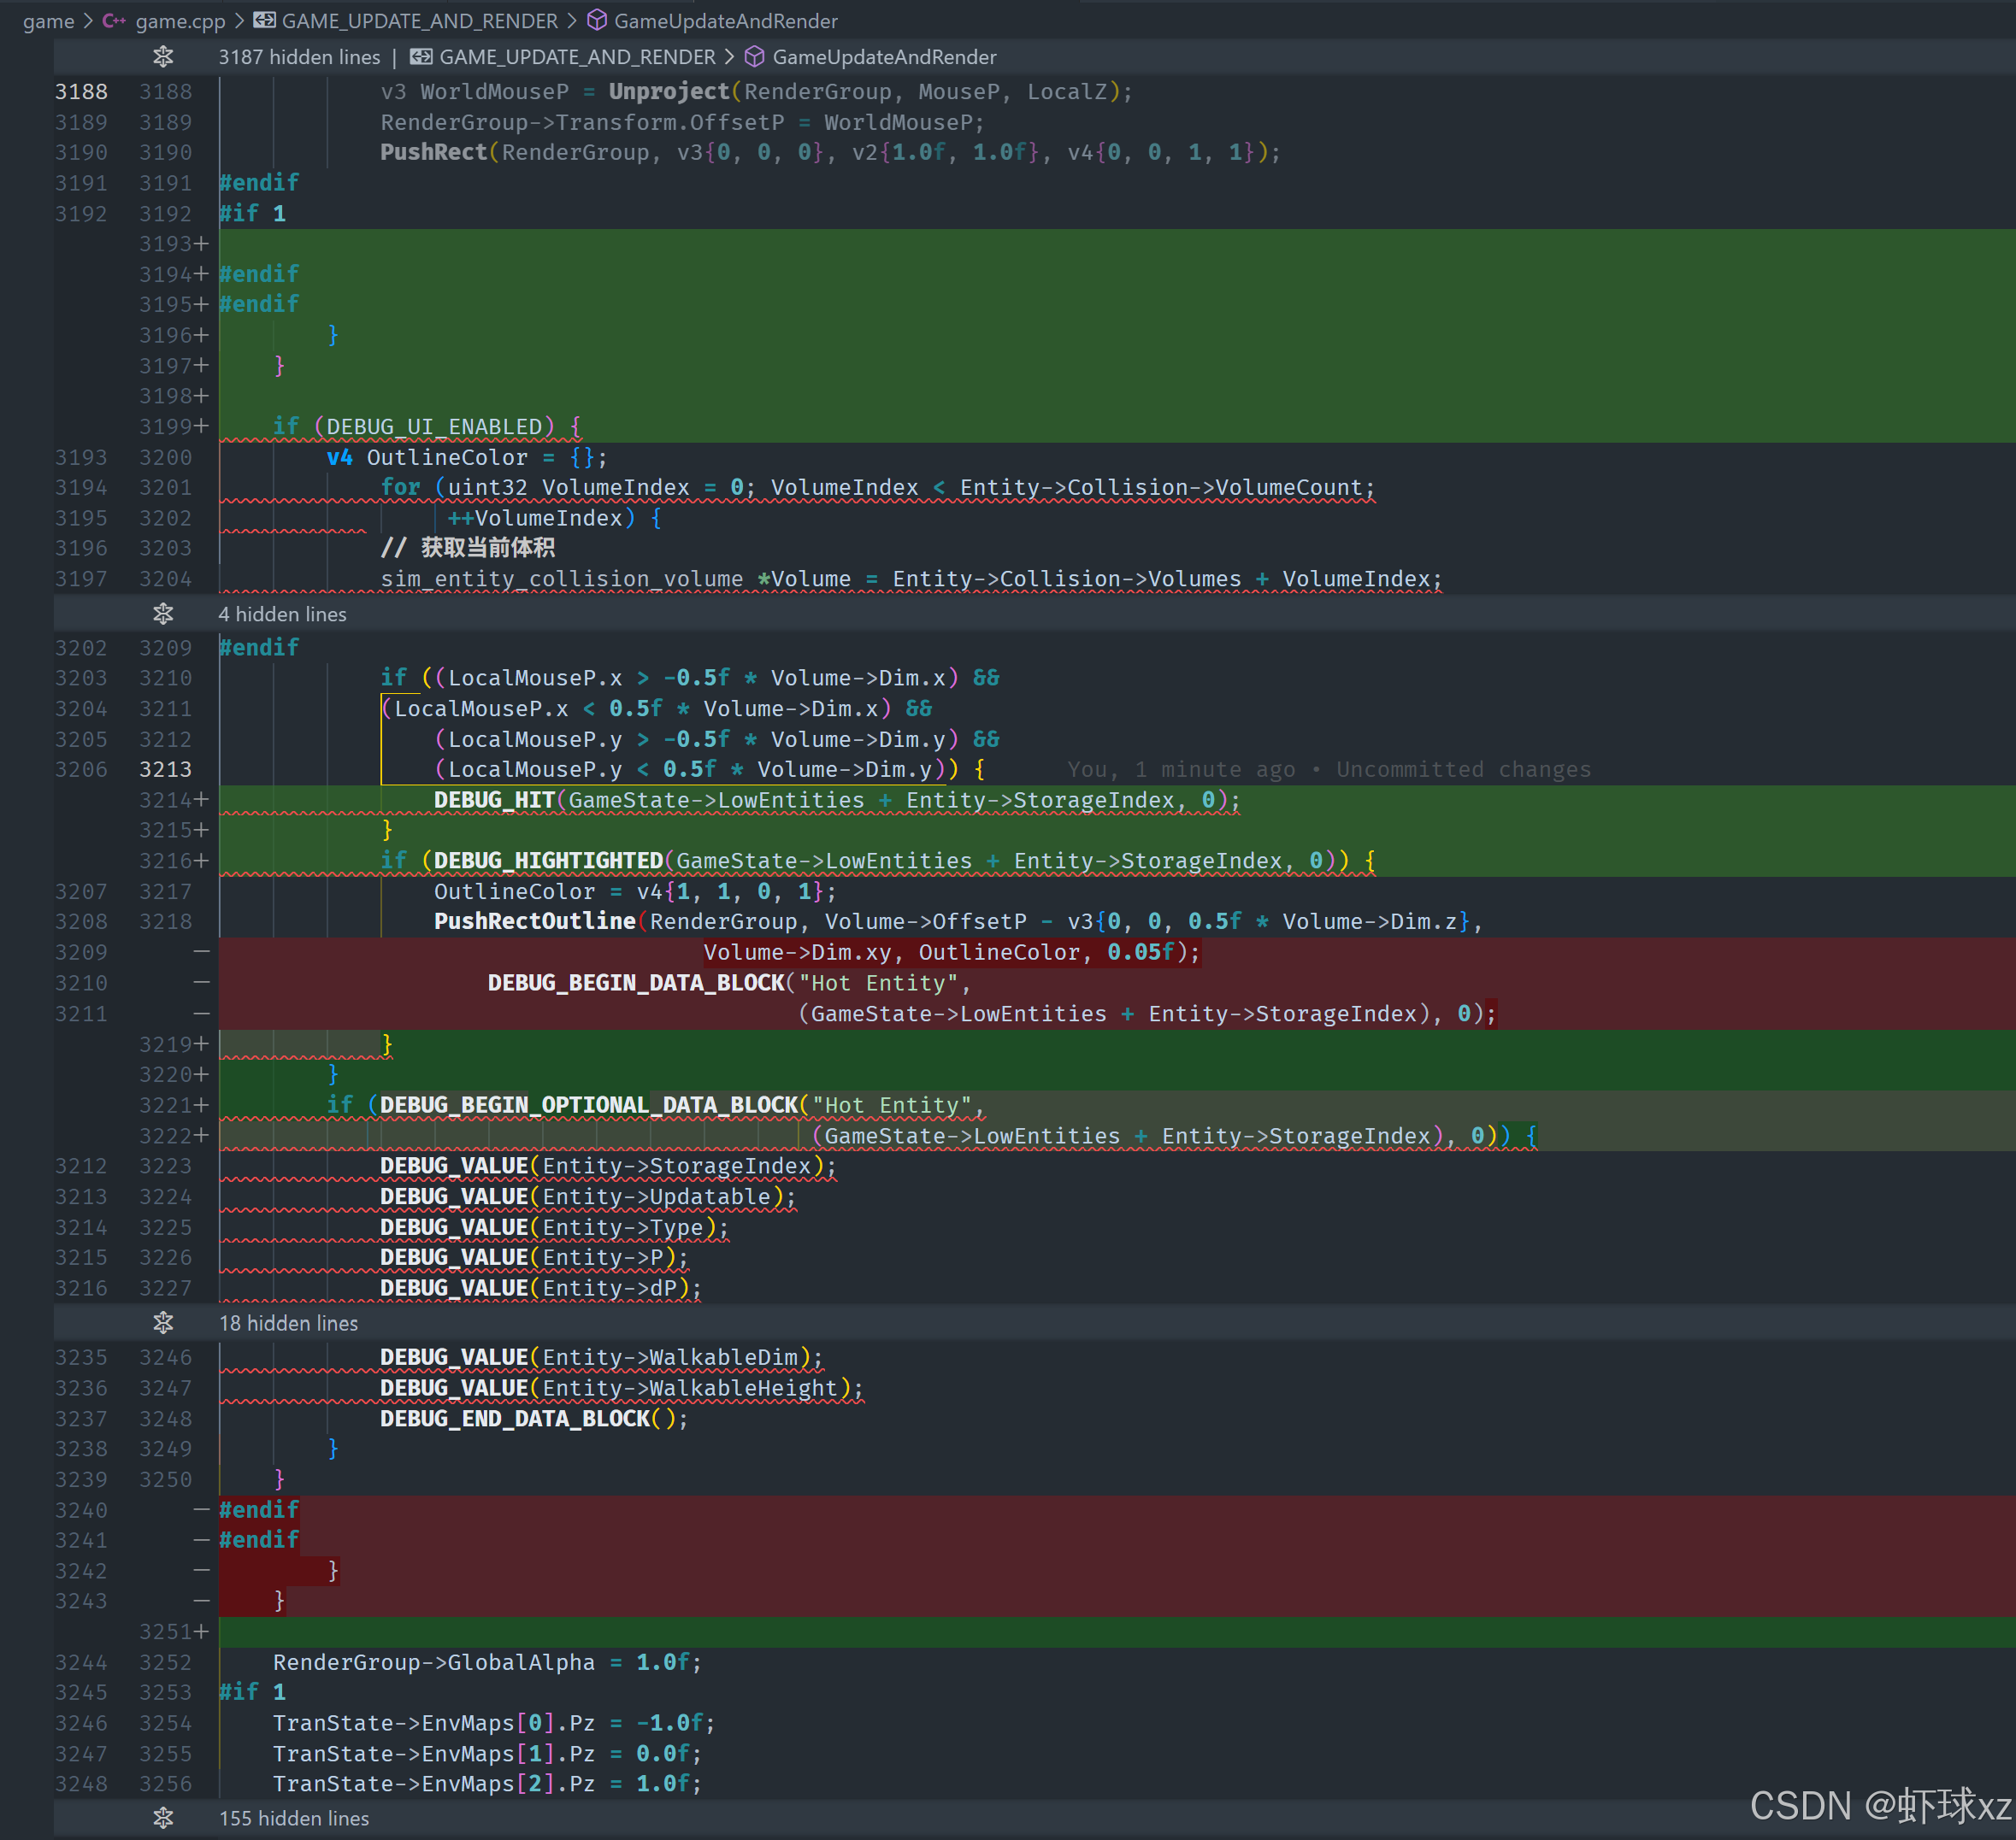The image size is (2016, 1840).
Task: Reveal the '155 hidden lines' section
Action: tap(294, 1818)
